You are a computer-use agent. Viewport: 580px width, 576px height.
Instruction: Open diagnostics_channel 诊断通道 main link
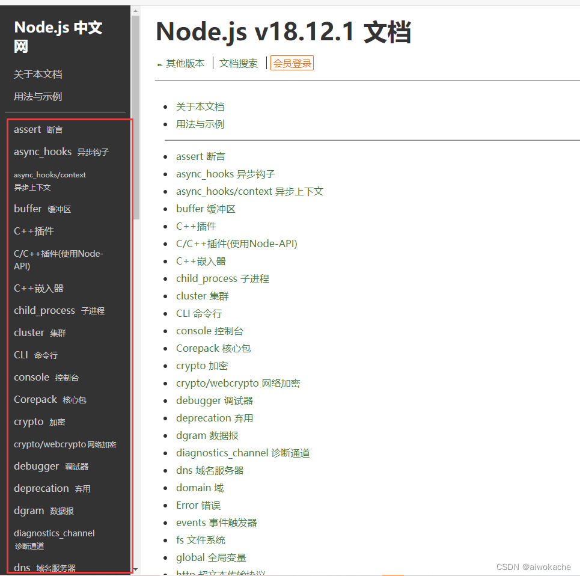[243, 453]
